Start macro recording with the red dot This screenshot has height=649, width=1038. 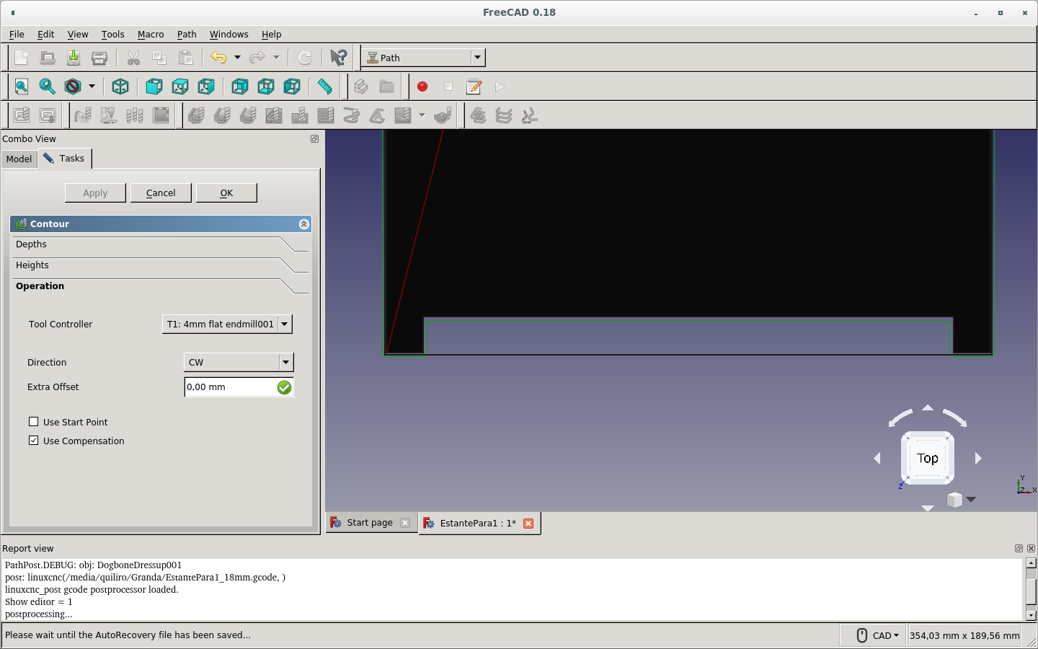pos(422,87)
